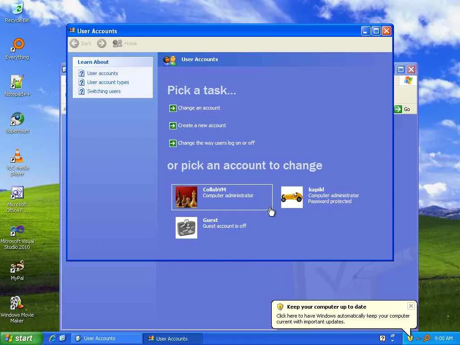This screenshot has width=460, height=345.
Task: Click the CollabVM account name
Action: [214, 190]
